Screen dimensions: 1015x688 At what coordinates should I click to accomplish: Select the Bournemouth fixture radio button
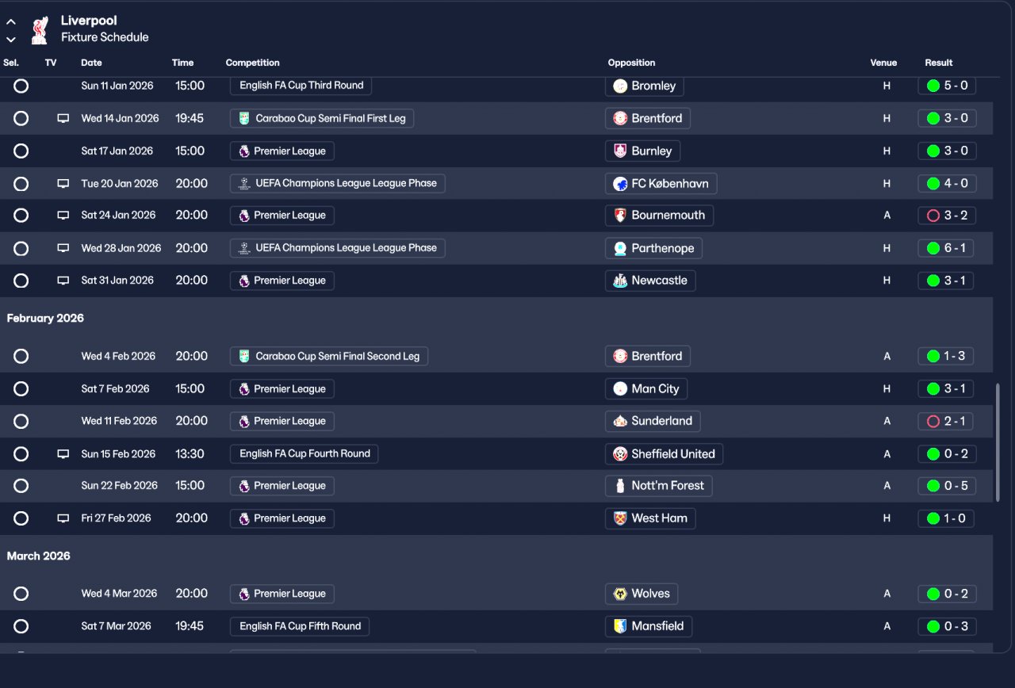click(x=21, y=216)
